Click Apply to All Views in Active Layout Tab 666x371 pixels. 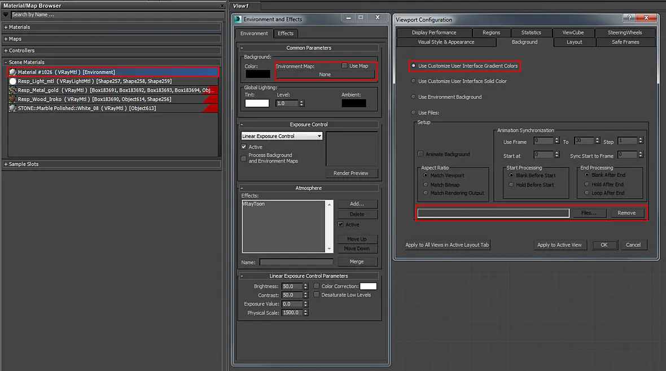tap(447, 245)
